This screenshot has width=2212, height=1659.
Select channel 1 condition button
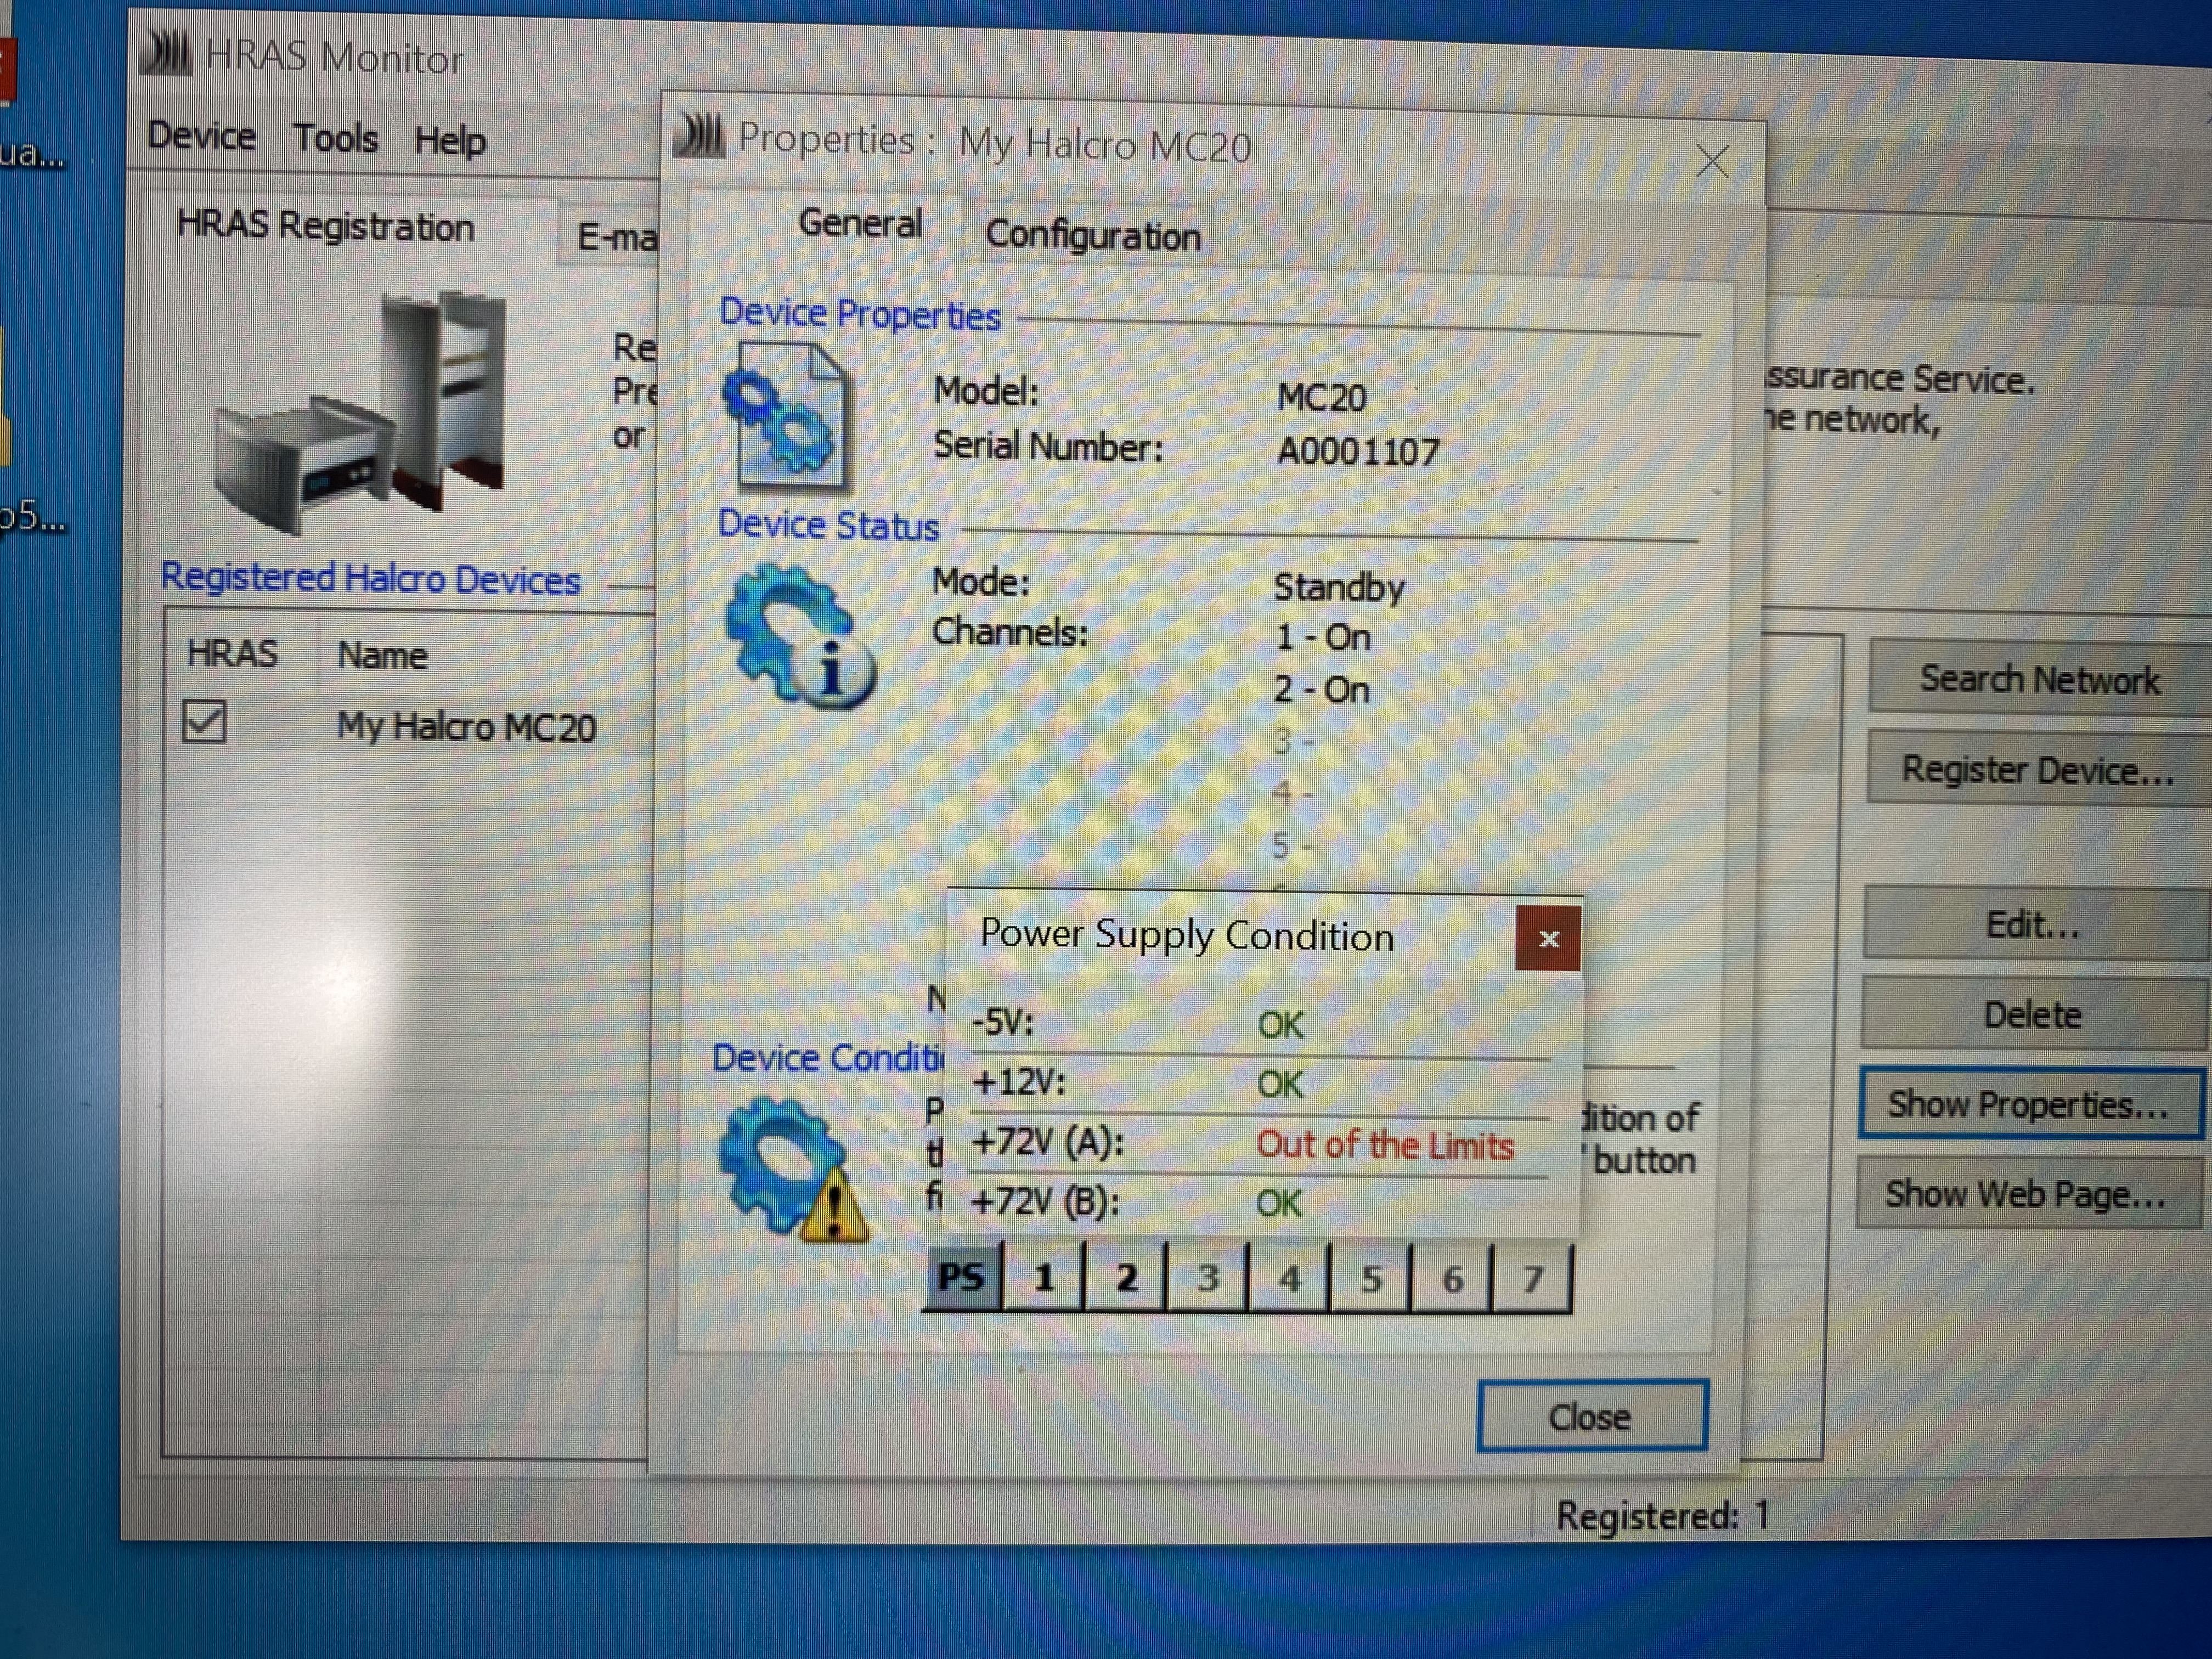click(1044, 1277)
